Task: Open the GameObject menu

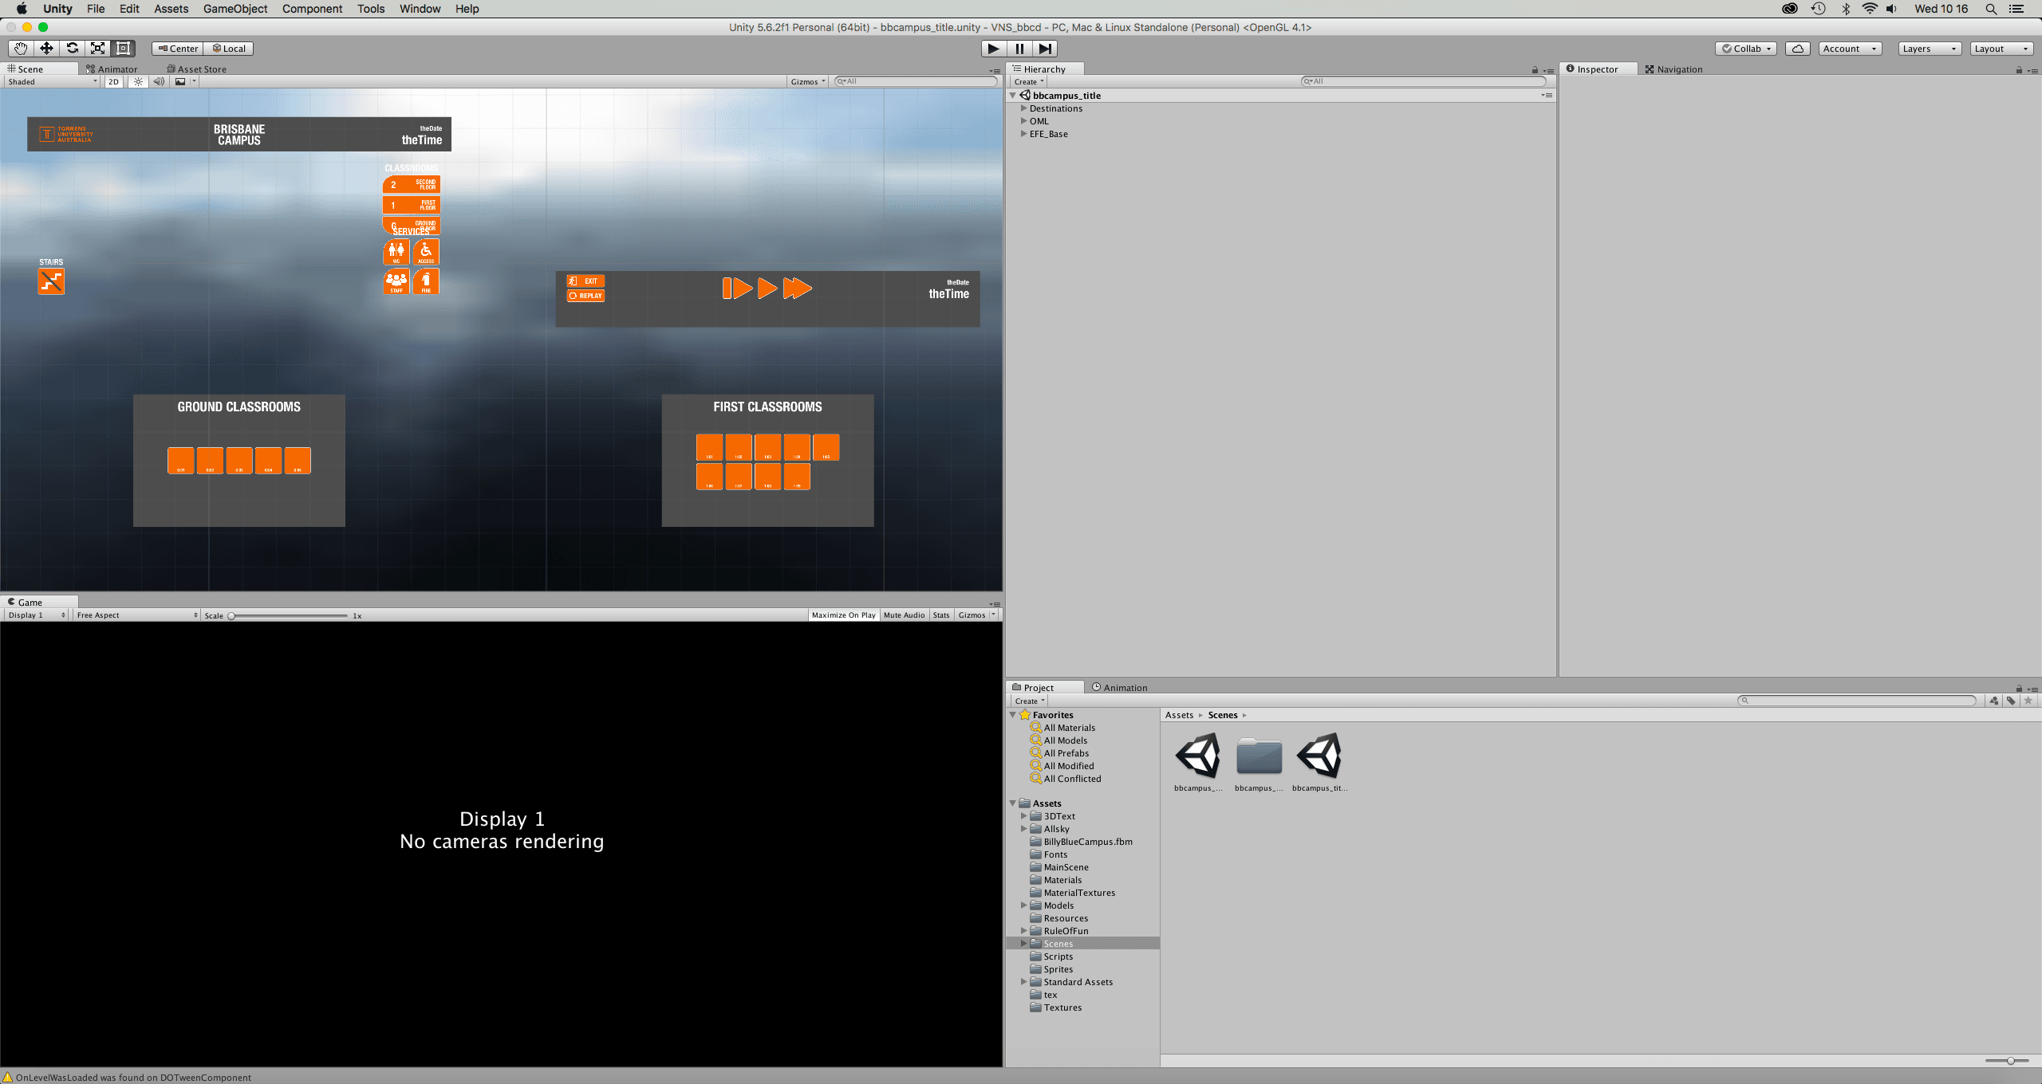Action: [x=235, y=9]
